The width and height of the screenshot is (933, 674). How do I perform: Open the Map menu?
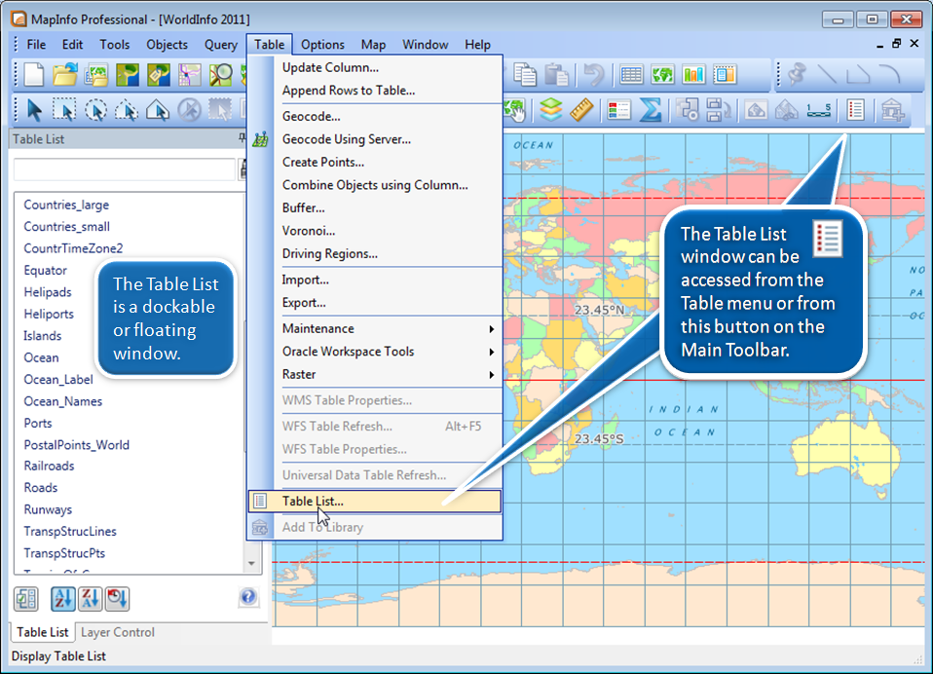(373, 45)
